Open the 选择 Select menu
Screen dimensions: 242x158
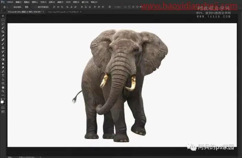tap(52, 2)
